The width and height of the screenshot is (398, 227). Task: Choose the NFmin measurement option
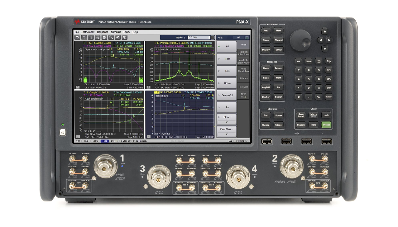[227, 83]
